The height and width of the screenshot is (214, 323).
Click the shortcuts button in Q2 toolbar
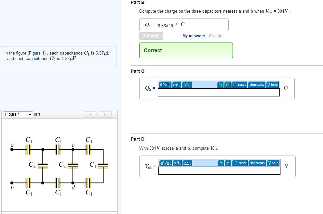257,84
